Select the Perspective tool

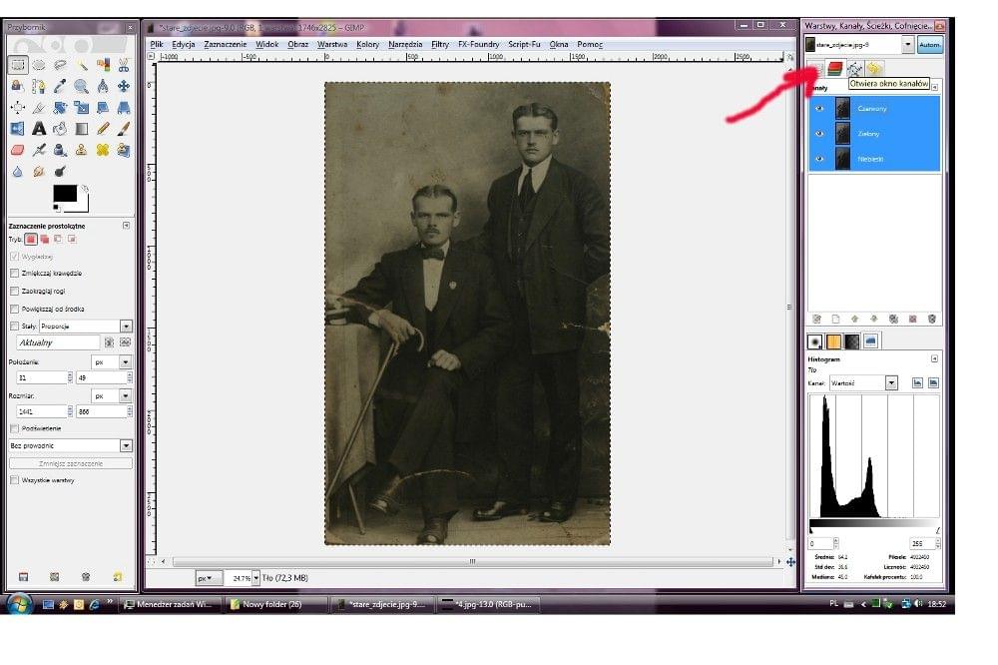point(124,107)
